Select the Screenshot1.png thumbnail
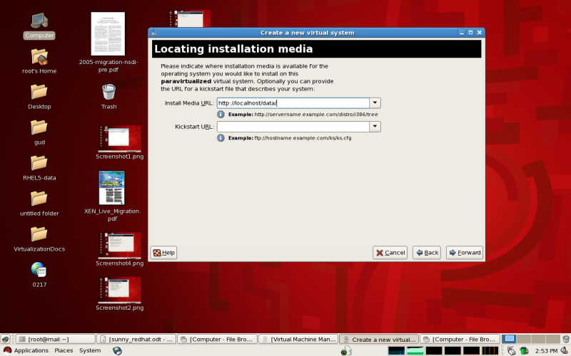571x356 pixels. 119,139
